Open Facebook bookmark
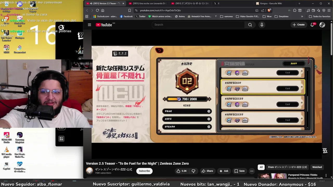The width and height of the screenshot is (333, 187). point(126,16)
